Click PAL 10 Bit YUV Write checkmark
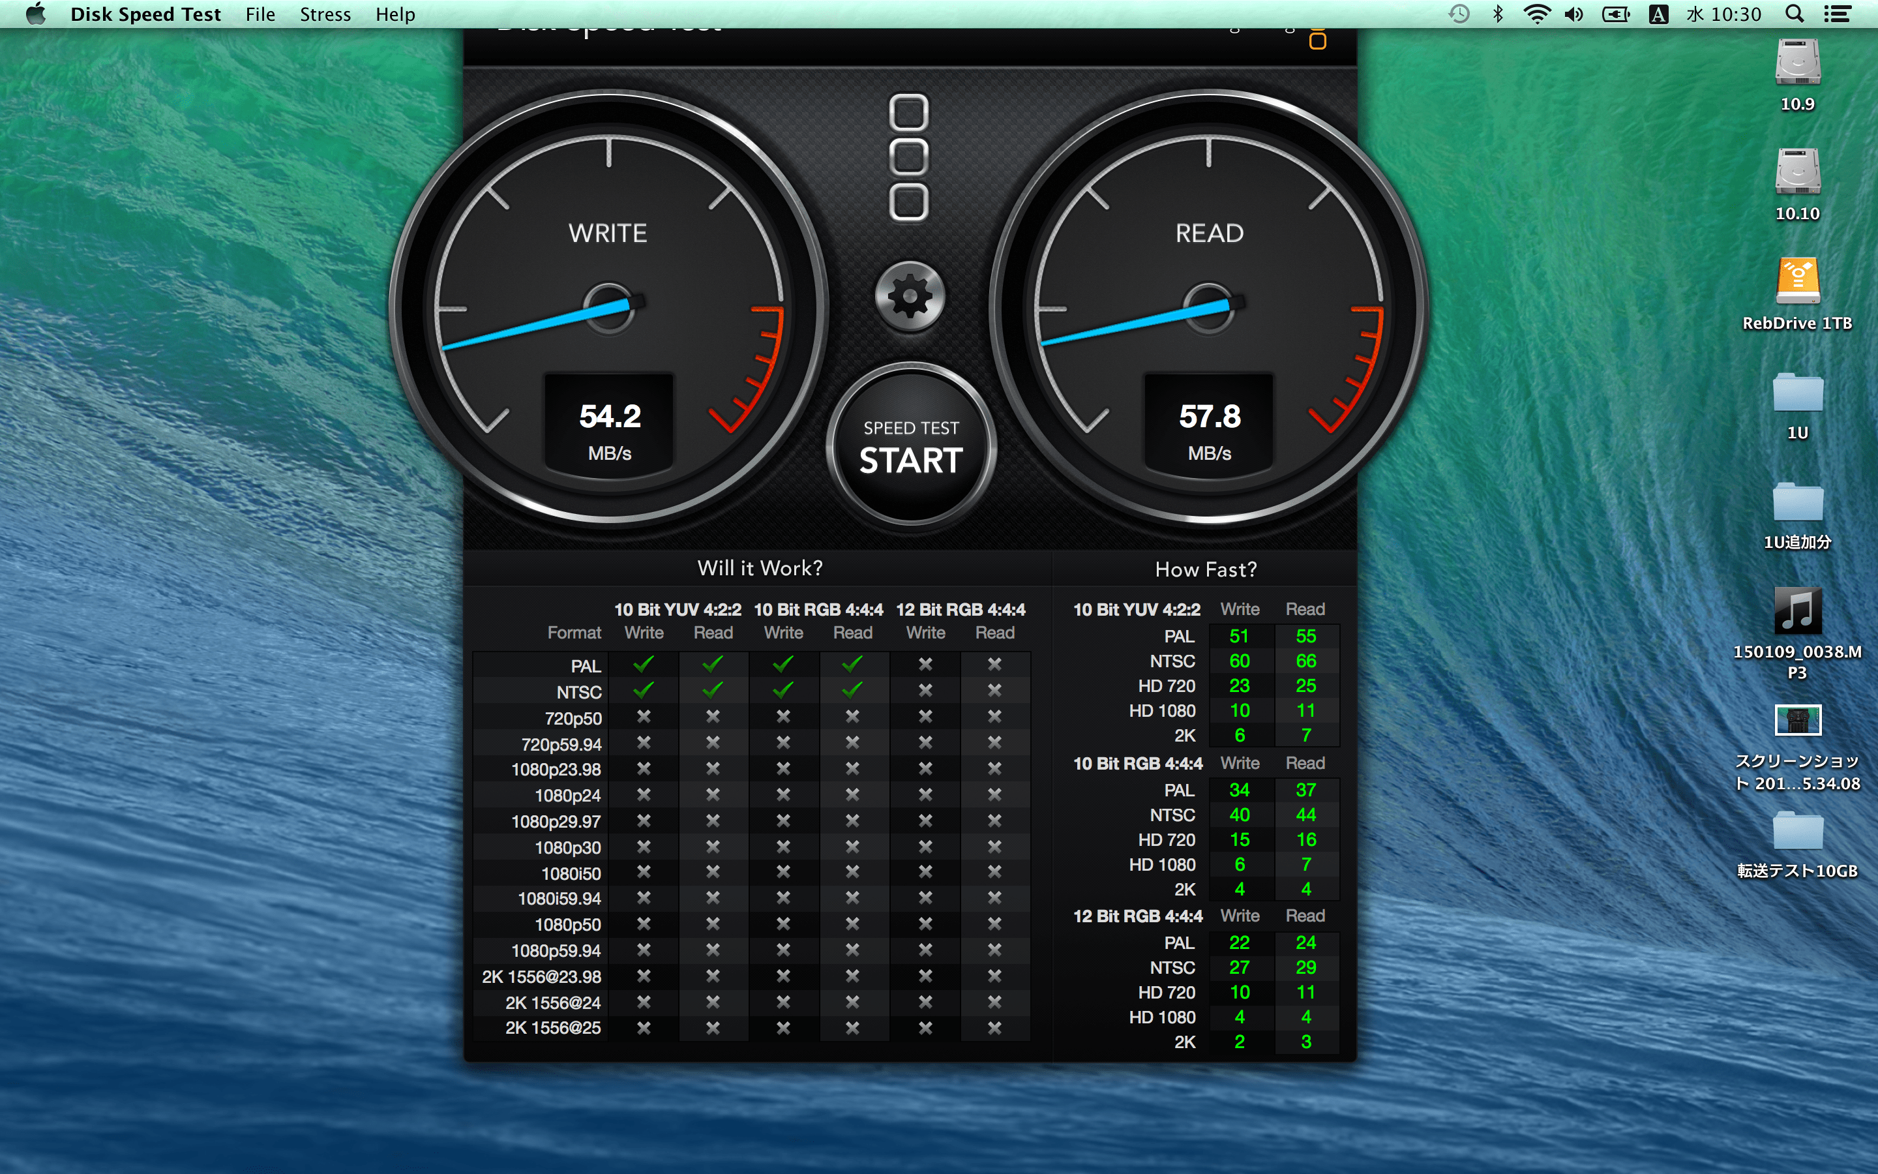The height and width of the screenshot is (1174, 1878). point(644,665)
